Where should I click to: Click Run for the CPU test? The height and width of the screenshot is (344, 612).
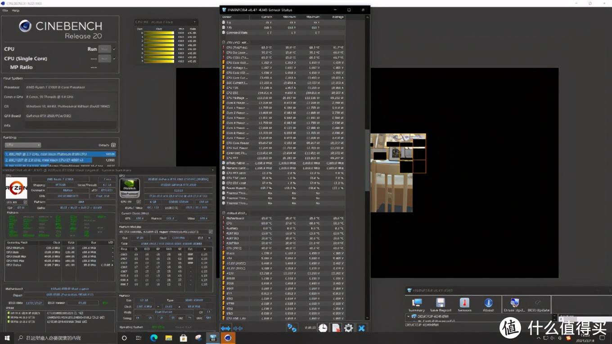click(105, 49)
